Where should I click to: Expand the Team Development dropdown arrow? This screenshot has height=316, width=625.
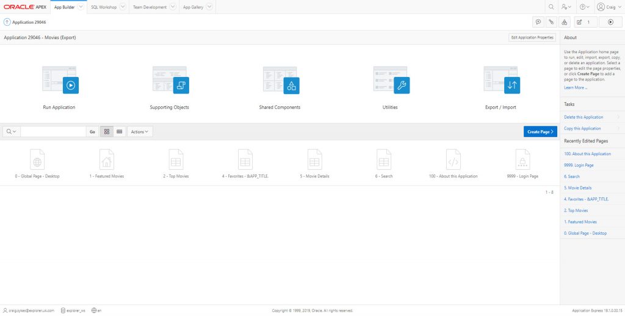173,7
